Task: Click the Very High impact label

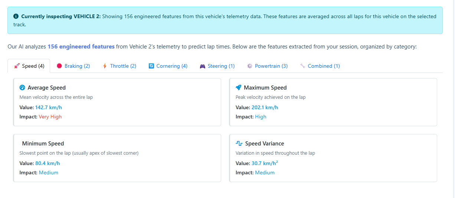Action: point(50,117)
